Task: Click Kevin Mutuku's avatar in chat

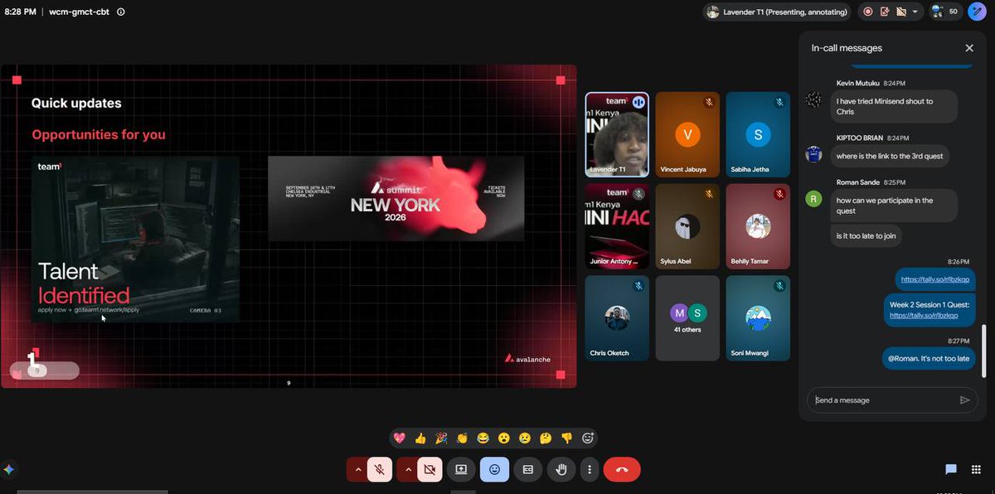Action: 814,100
